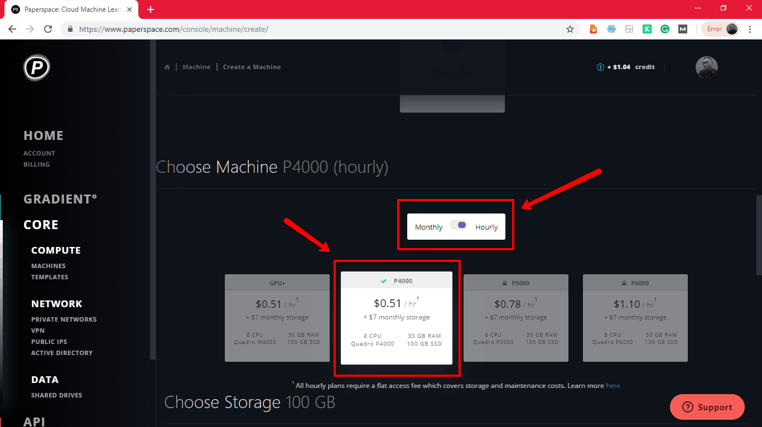Open the Chrome three-dot menu
The image size is (762, 427).
coord(749,29)
